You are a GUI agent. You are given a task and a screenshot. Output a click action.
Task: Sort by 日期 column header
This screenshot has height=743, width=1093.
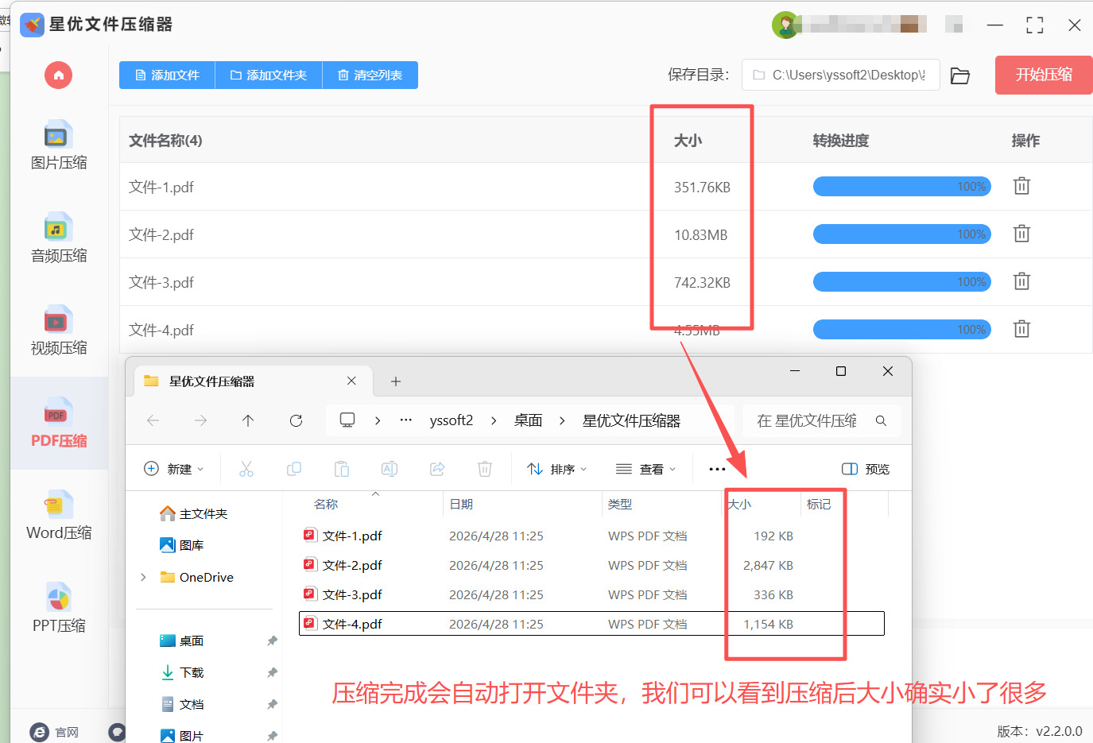coord(461,505)
